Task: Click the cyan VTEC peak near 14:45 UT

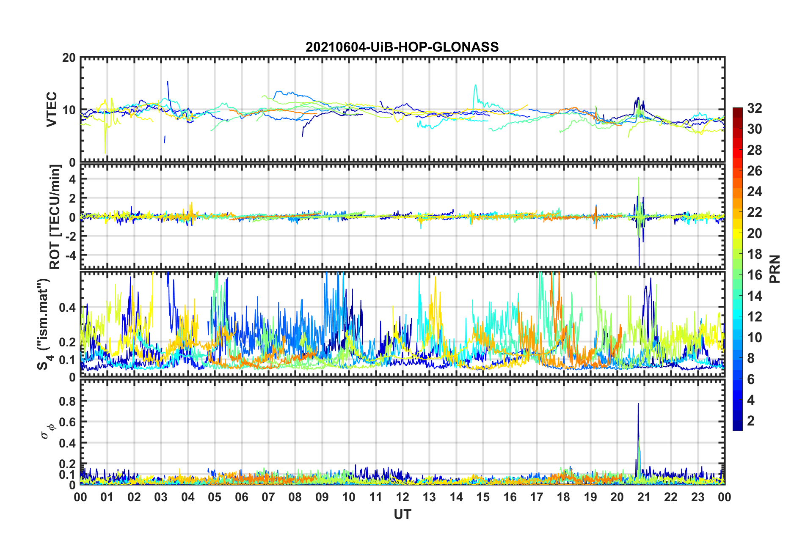Action: (475, 86)
